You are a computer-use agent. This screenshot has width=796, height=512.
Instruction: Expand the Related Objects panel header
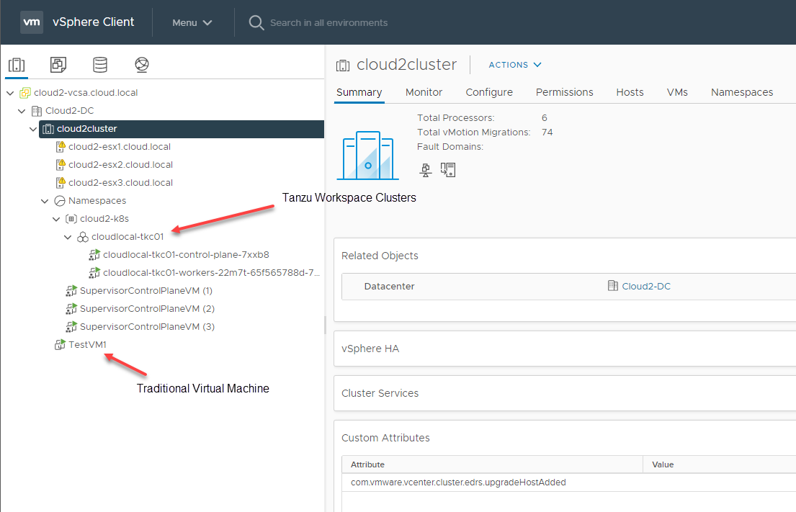pyautogui.click(x=380, y=256)
